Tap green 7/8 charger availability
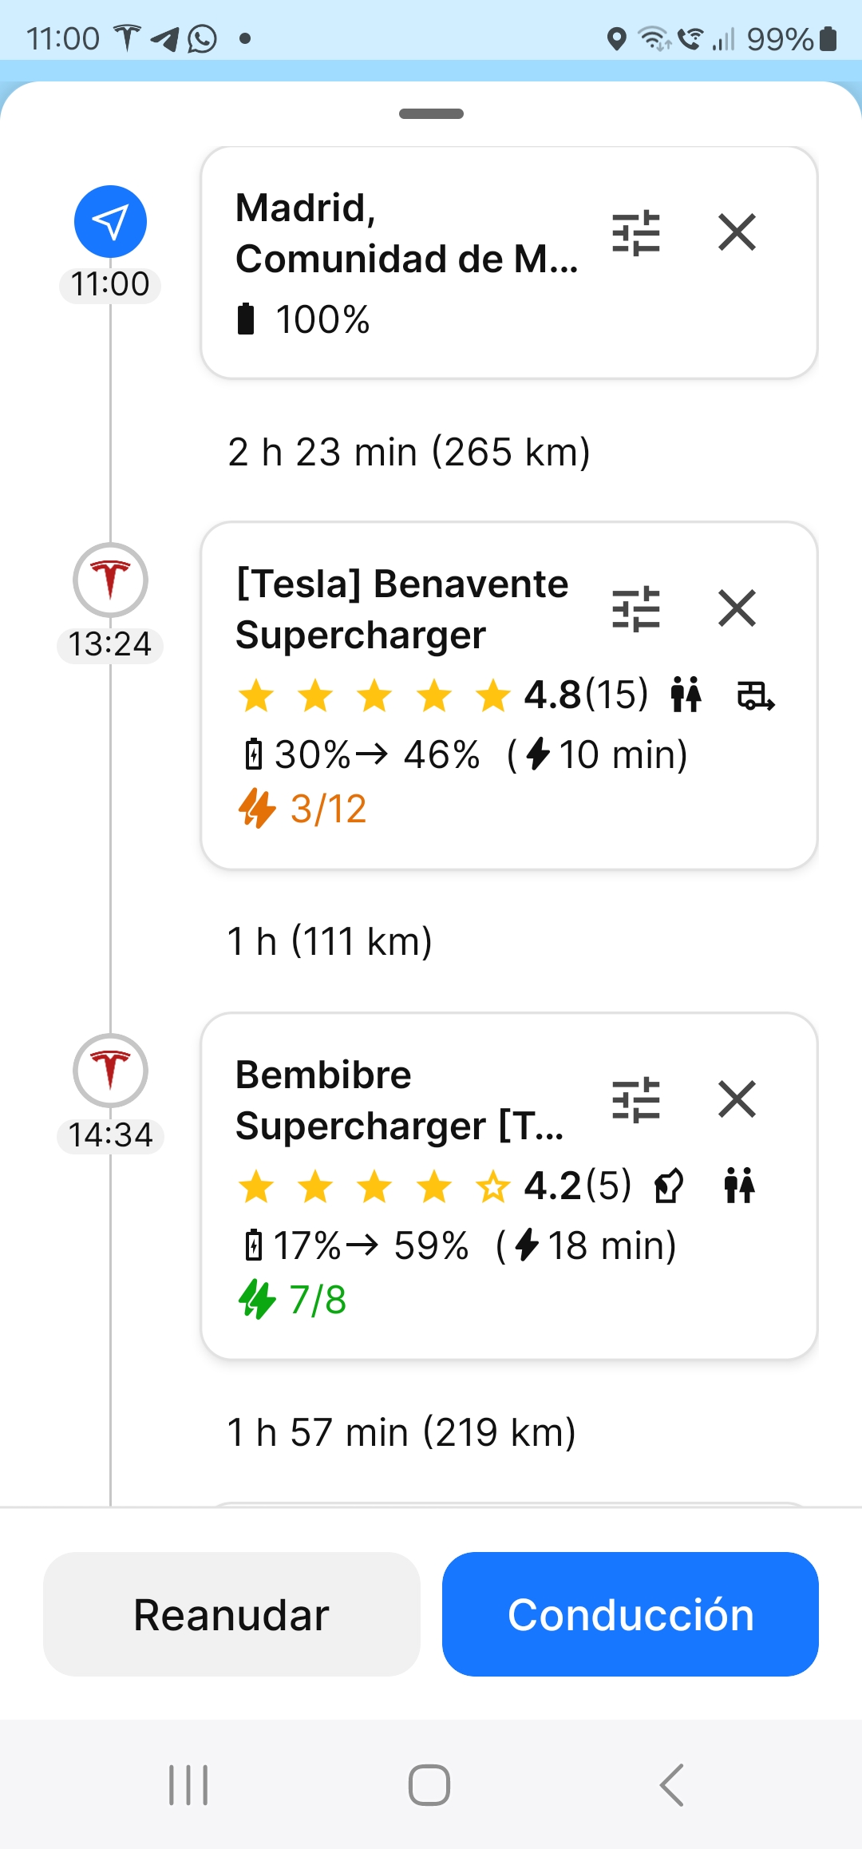The width and height of the screenshot is (862, 1849). [292, 1300]
